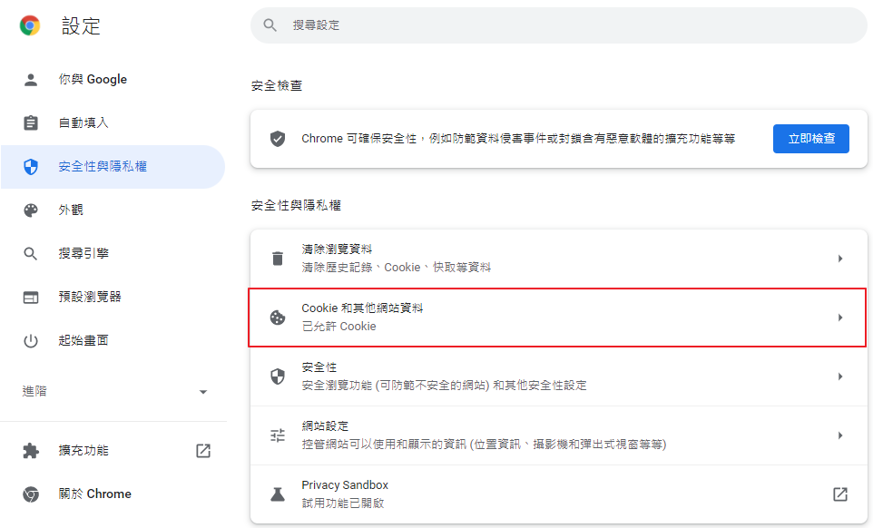The width and height of the screenshot is (873, 528).
Task: Click the person icon for 你與 Google
Action: (x=31, y=80)
